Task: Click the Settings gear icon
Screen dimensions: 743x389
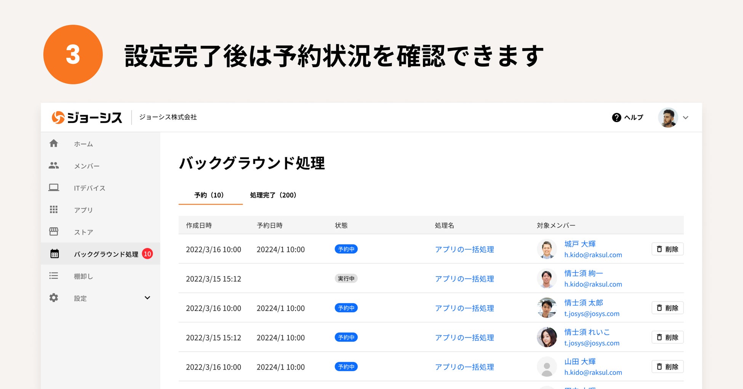Action: pyautogui.click(x=54, y=298)
